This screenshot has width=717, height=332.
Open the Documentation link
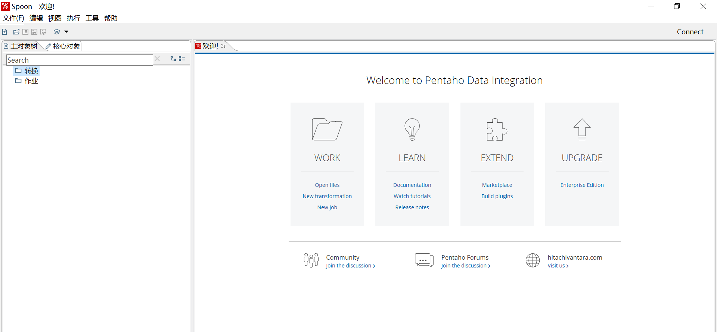point(412,185)
